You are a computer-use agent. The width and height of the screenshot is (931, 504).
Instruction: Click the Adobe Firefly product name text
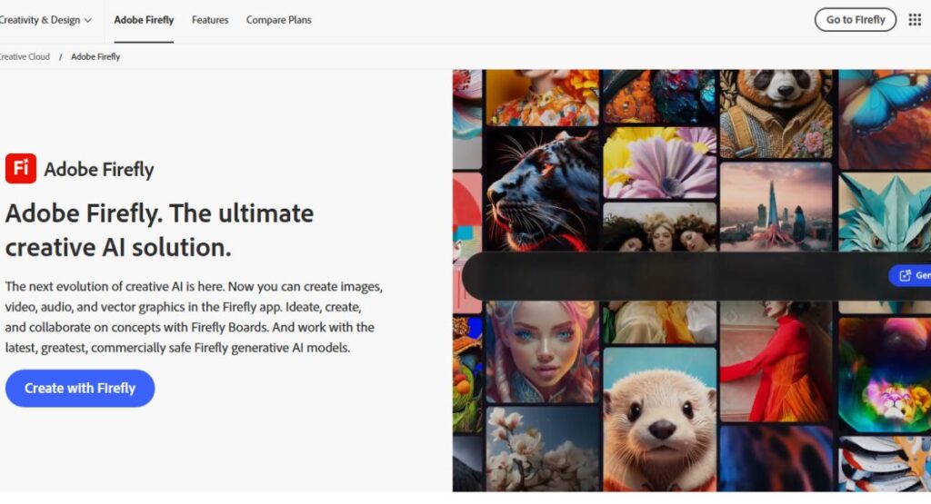98,170
